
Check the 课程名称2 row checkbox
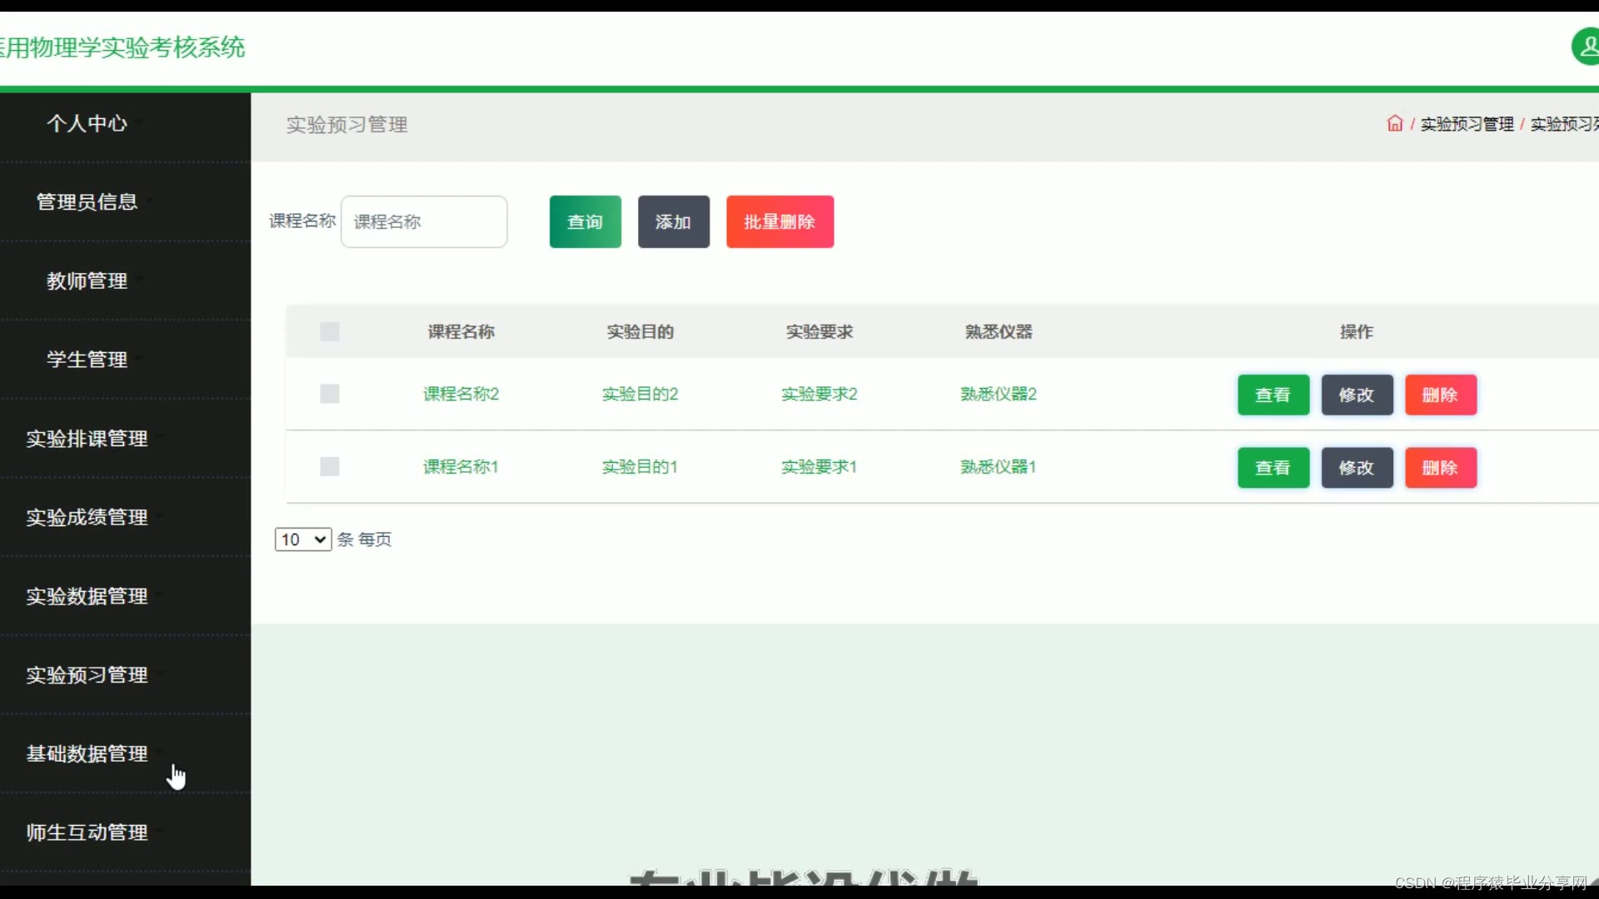[330, 394]
